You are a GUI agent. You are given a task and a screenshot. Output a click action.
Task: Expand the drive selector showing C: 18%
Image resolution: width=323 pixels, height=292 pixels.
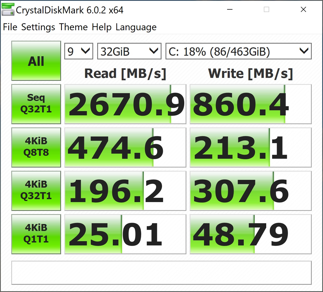239,51
